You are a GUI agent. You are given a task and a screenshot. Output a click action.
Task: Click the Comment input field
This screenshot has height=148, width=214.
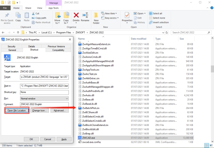[44, 104]
